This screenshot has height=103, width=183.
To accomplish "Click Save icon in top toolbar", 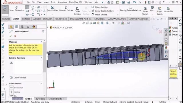I will pyautogui.click(x=123, y=2).
